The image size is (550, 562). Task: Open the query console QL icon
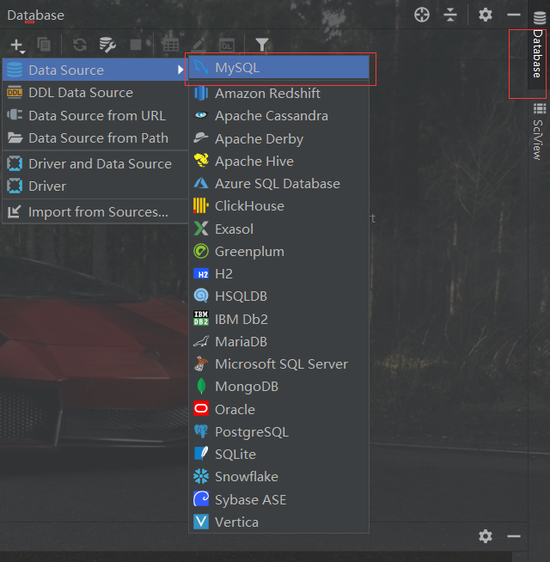pyautogui.click(x=227, y=46)
